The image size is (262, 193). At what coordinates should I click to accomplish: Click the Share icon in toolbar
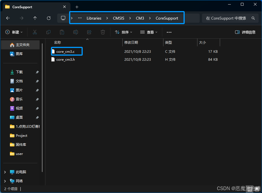coord(89,32)
